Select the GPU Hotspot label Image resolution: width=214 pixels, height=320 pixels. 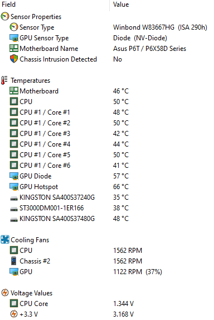[x=38, y=187]
